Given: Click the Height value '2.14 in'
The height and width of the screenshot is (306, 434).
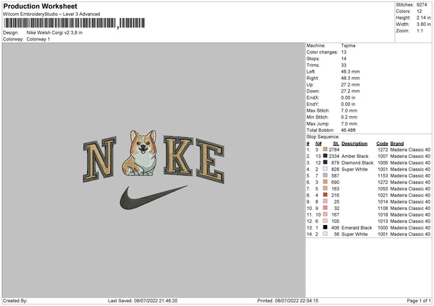Looking at the screenshot, I should tap(424, 17).
